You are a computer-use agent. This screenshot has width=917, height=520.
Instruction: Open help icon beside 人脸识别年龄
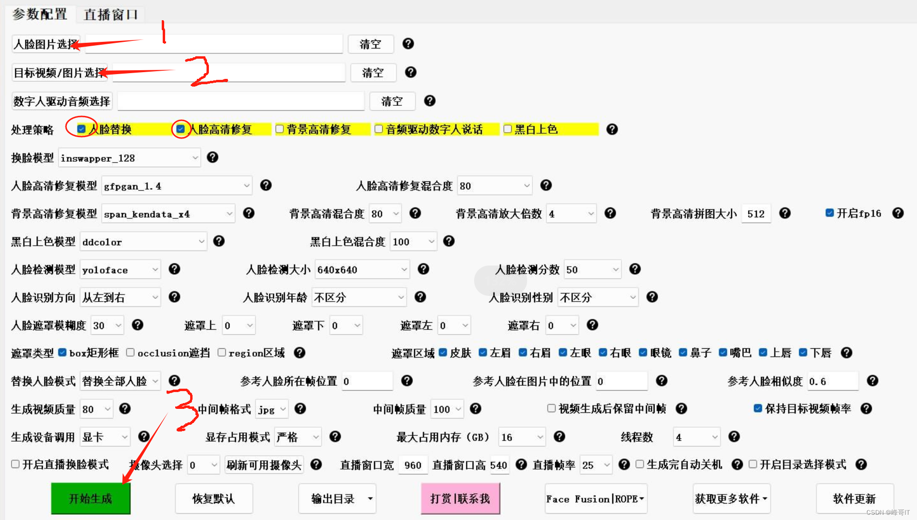[x=420, y=297]
